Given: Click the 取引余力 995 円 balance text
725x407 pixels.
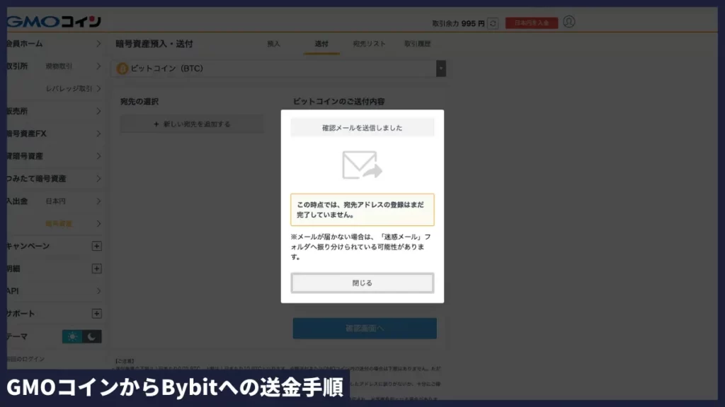Looking at the screenshot, I should 458,23.
